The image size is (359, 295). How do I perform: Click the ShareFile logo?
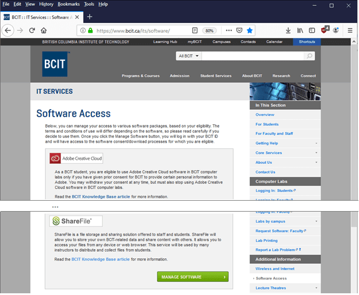76,221
